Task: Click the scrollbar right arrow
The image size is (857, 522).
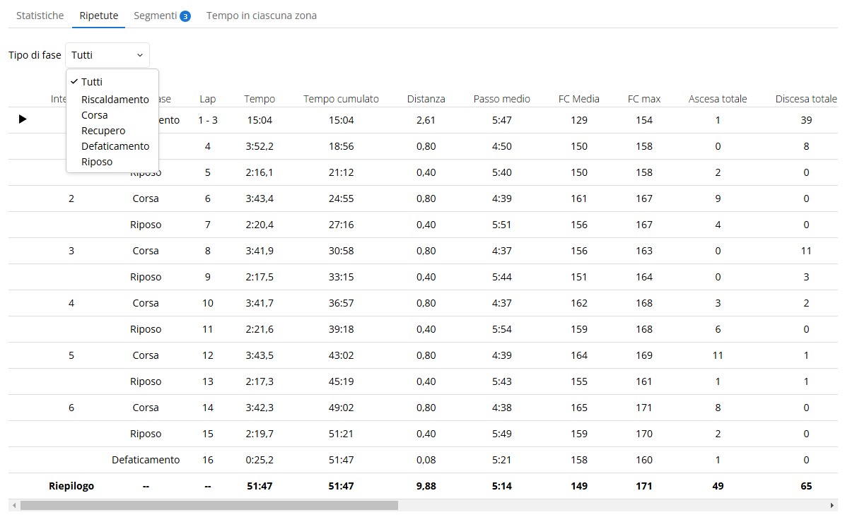Action: point(832,506)
